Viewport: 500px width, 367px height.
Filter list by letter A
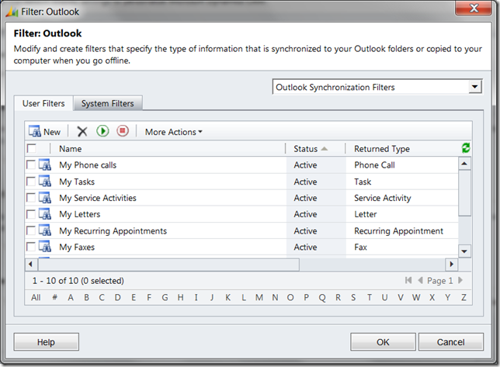coord(71,297)
